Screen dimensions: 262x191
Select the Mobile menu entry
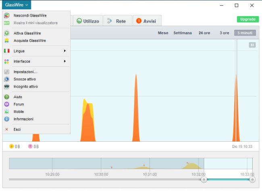pos(36,111)
